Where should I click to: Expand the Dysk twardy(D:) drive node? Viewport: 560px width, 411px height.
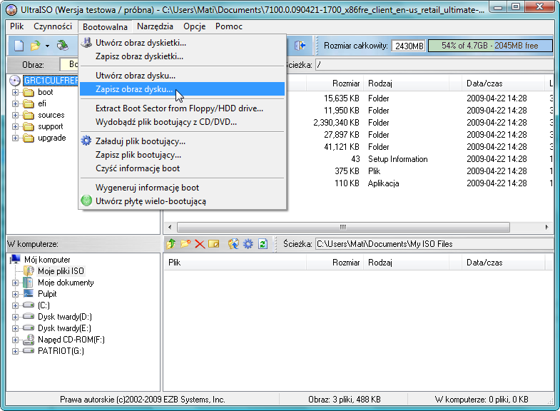[16, 317]
